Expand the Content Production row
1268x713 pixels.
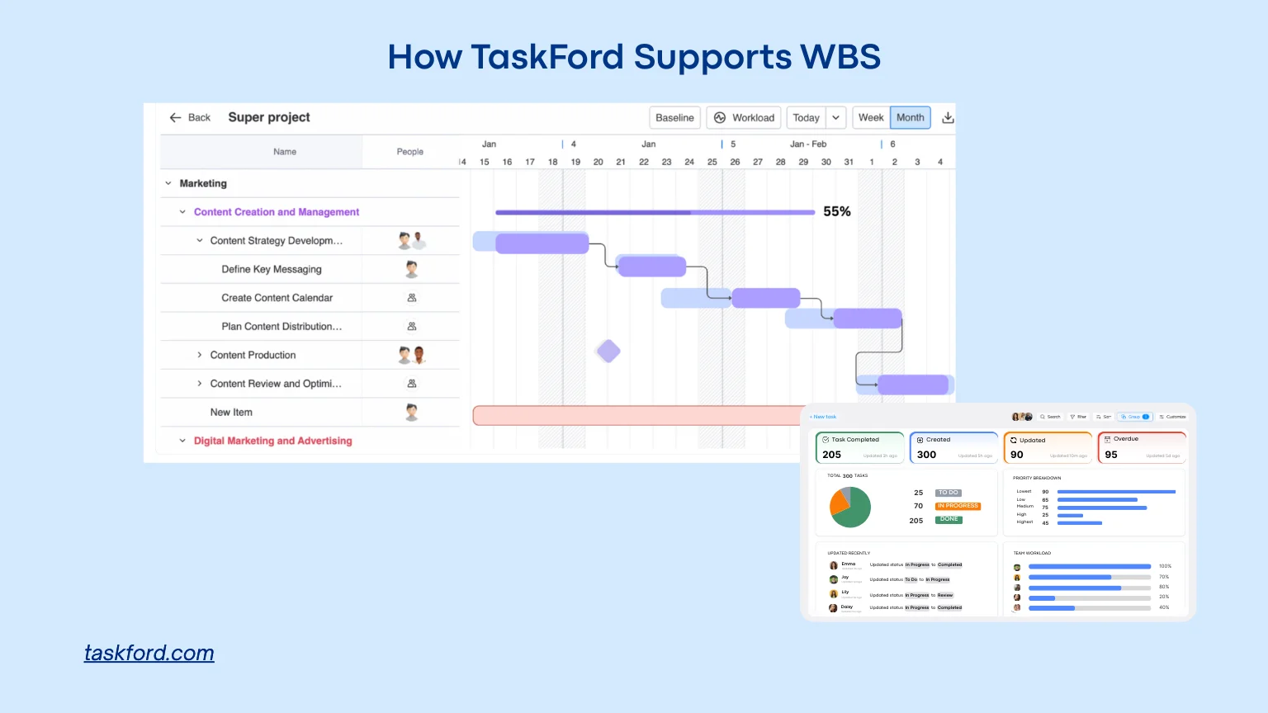(x=199, y=355)
